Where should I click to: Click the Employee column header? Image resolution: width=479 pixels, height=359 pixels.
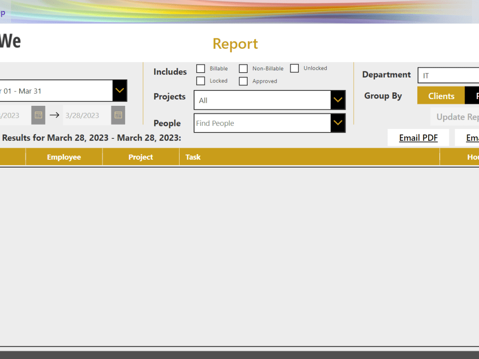tap(64, 157)
